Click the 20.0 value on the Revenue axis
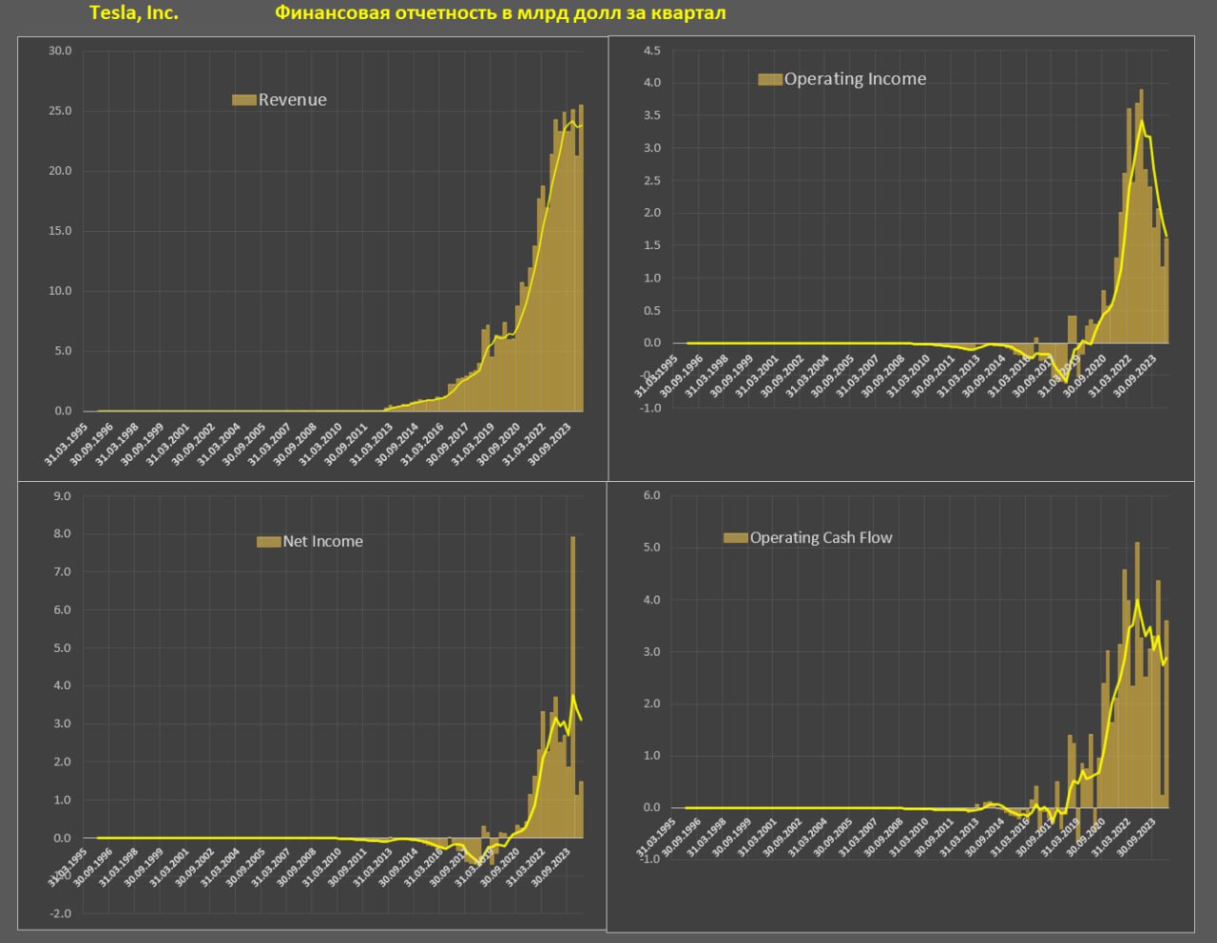Screen dimensions: 1217x943 (x=60, y=171)
